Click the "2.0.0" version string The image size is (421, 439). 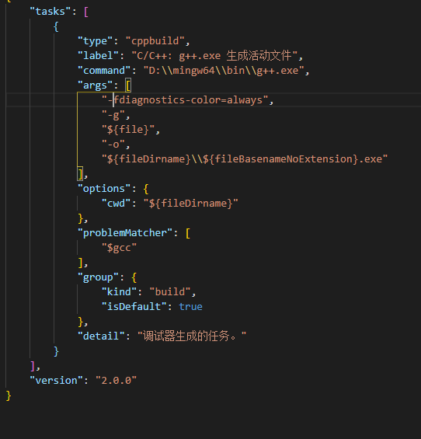tap(117, 381)
